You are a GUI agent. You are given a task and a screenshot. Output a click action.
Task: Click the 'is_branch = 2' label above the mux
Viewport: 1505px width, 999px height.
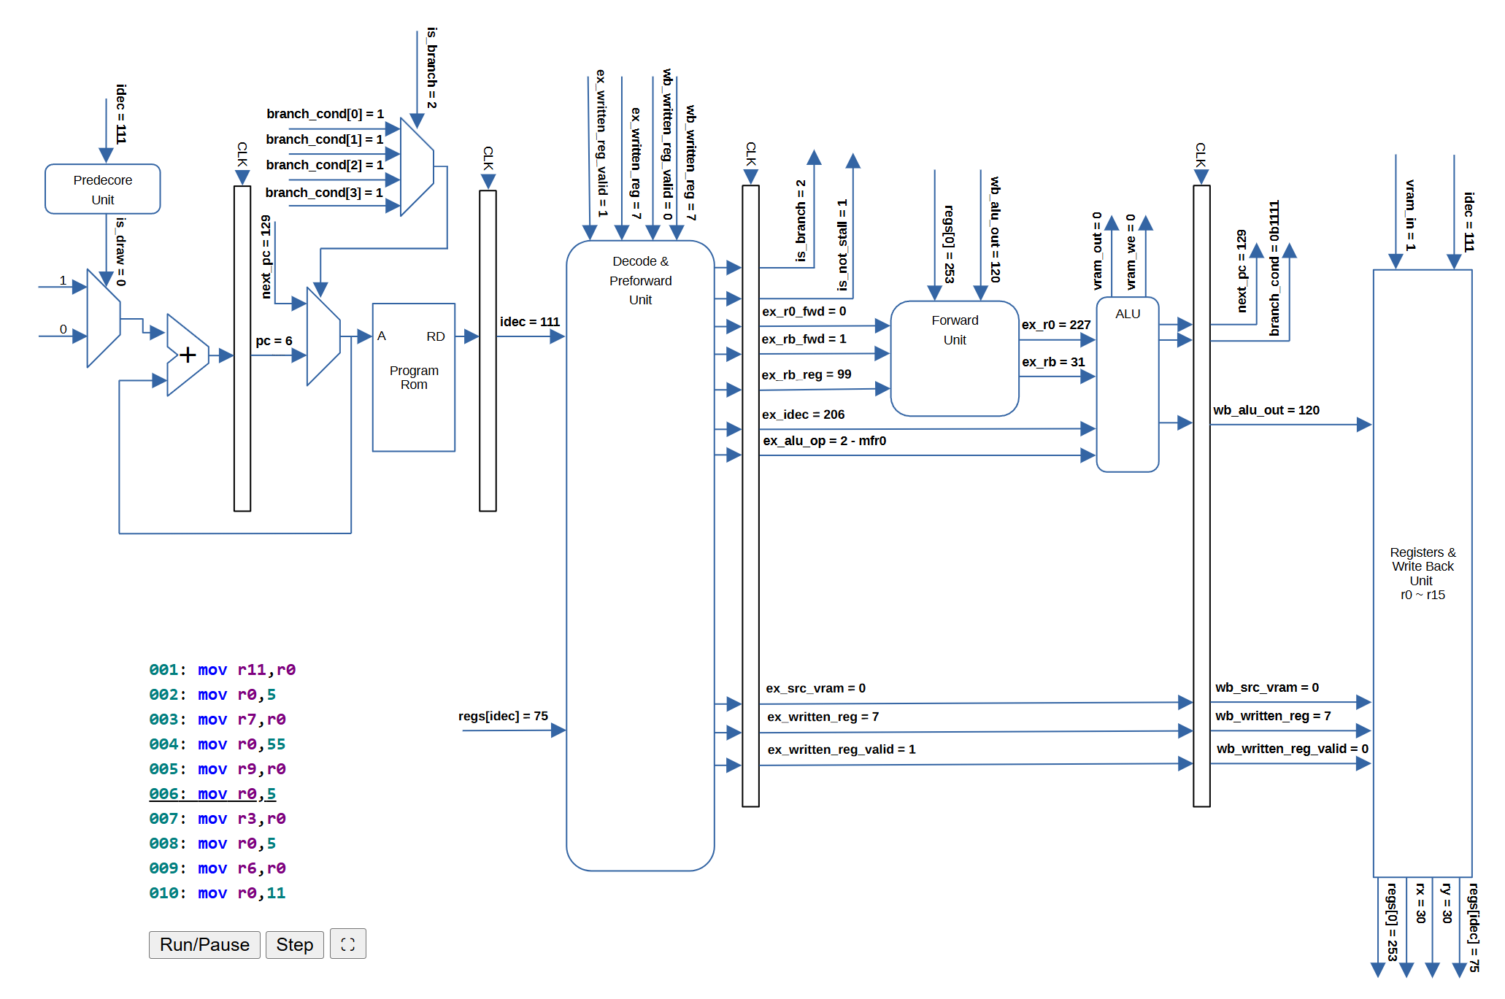pyautogui.click(x=432, y=68)
